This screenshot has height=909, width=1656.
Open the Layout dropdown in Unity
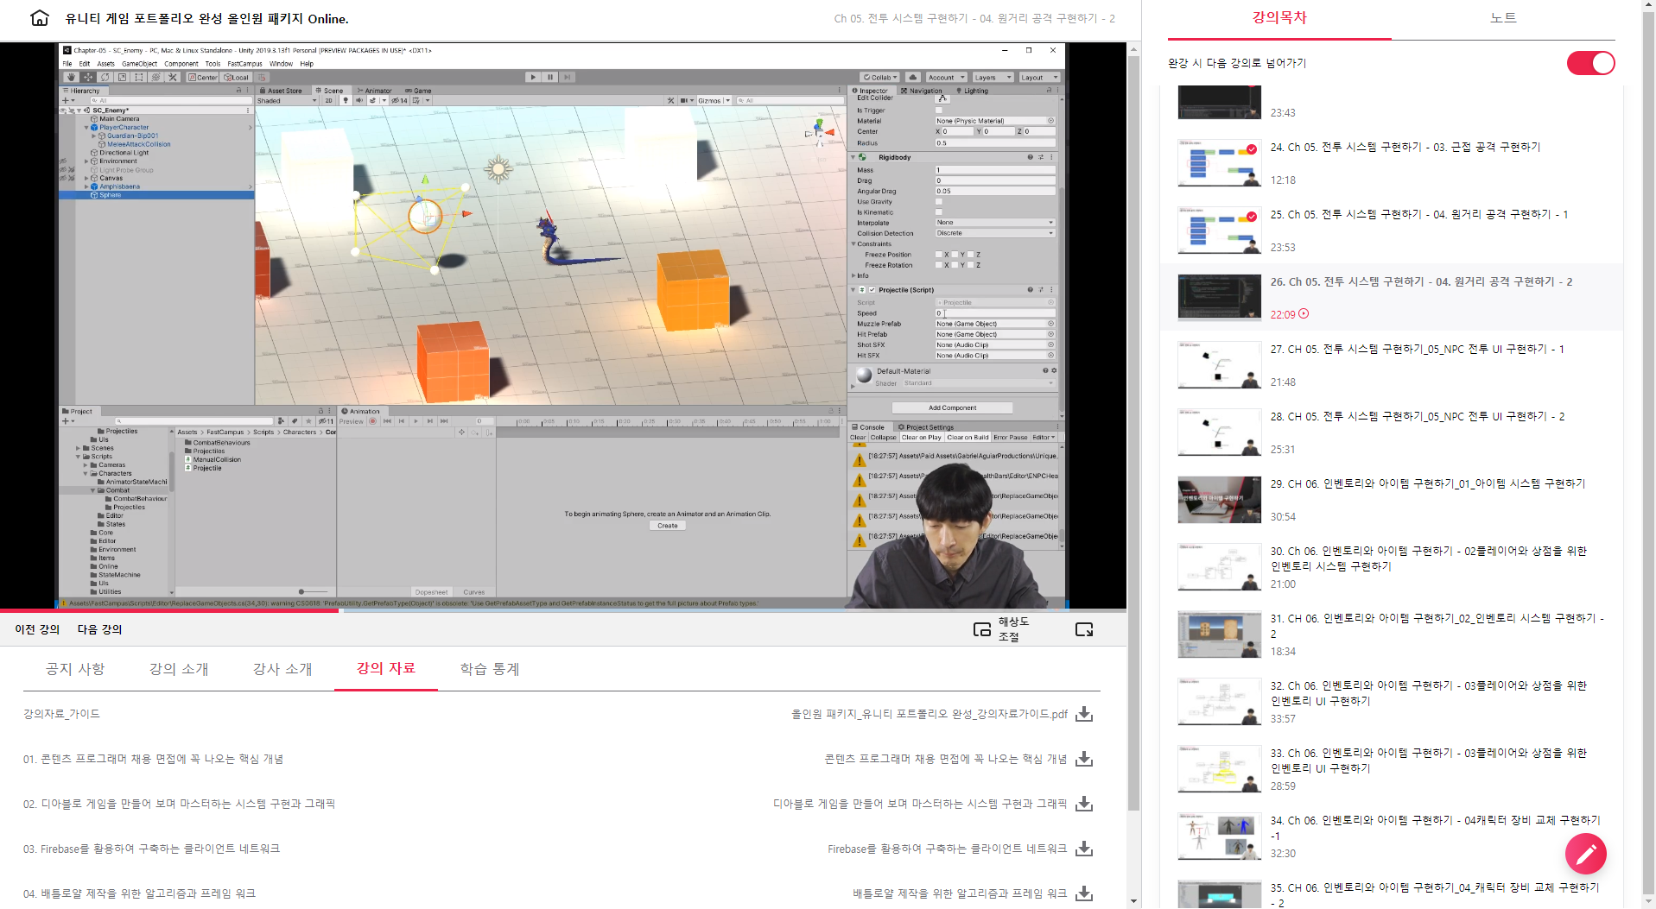tap(1039, 77)
